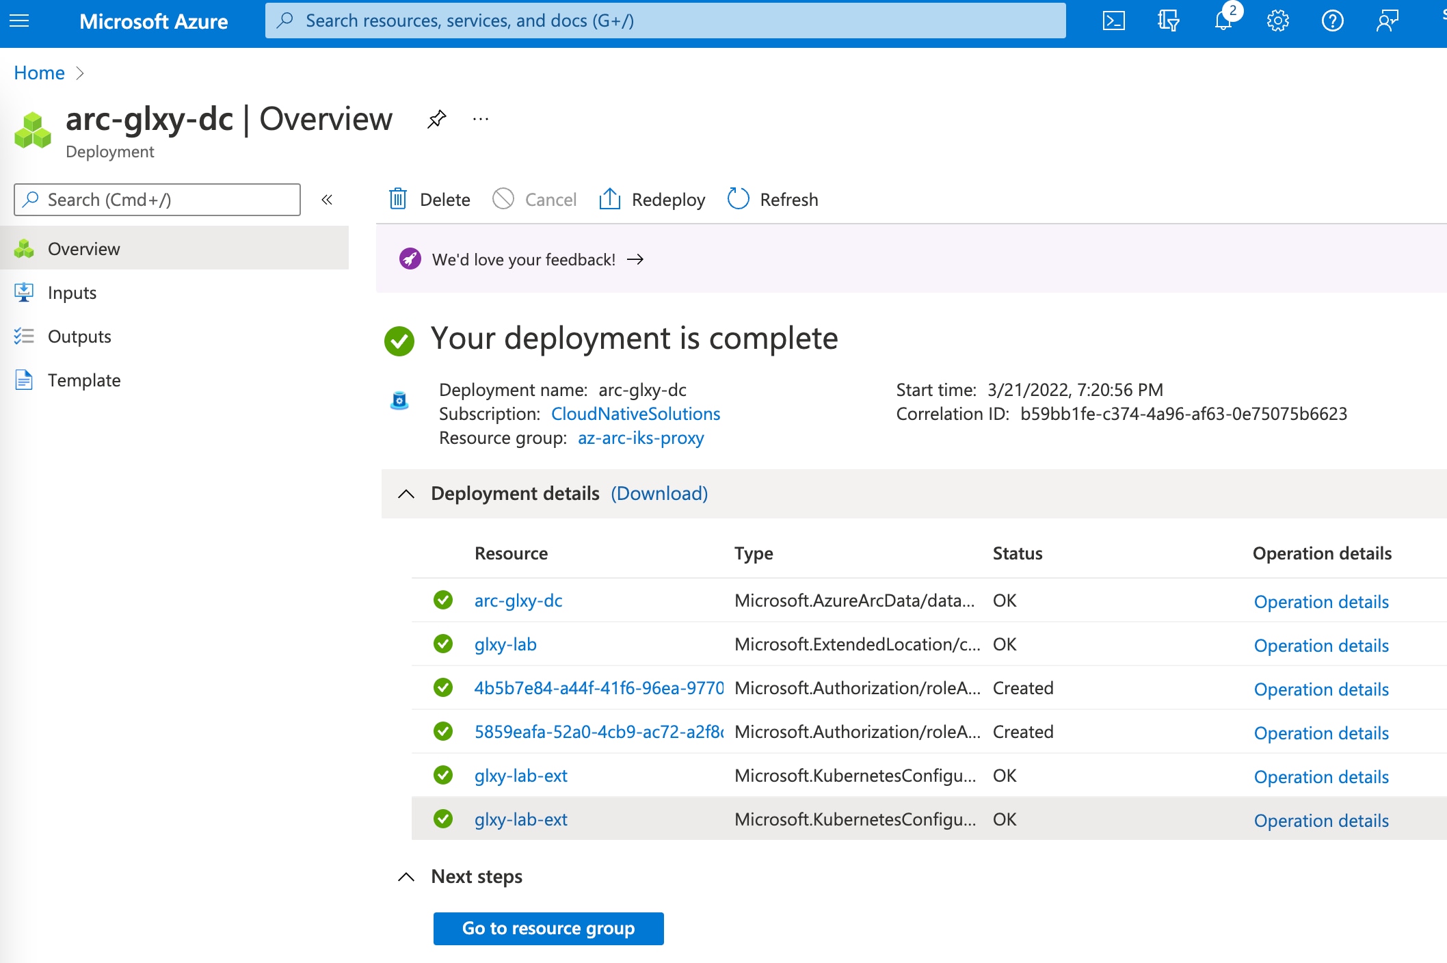Open Operation details for 4b5b7e84 row

coord(1321,689)
